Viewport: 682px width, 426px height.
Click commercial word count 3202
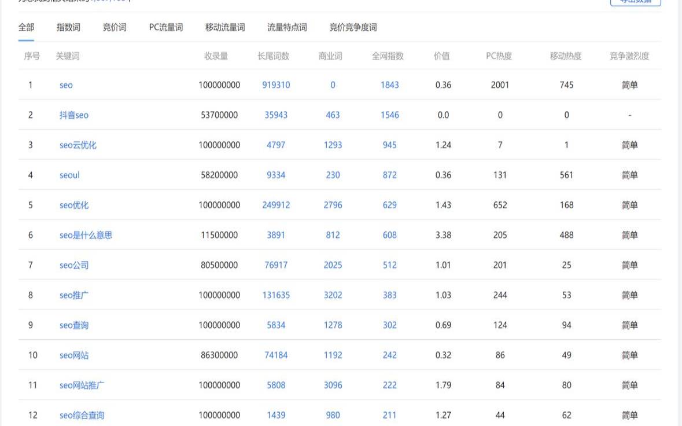pos(333,295)
